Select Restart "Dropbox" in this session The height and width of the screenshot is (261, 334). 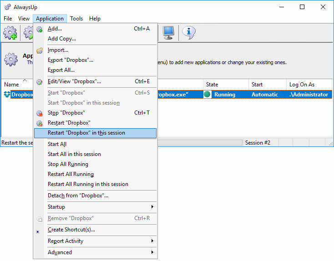click(96, 133)
